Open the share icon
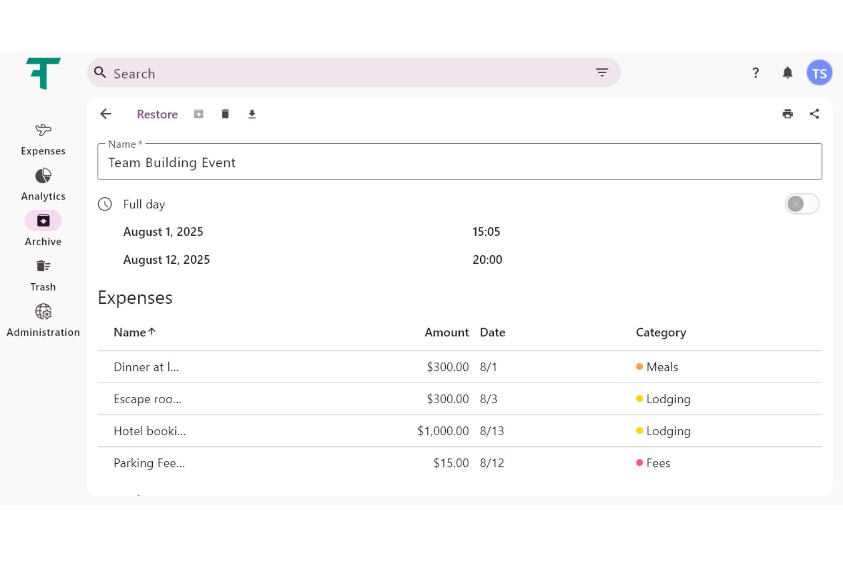843x579 pixels. pos(815,114)
